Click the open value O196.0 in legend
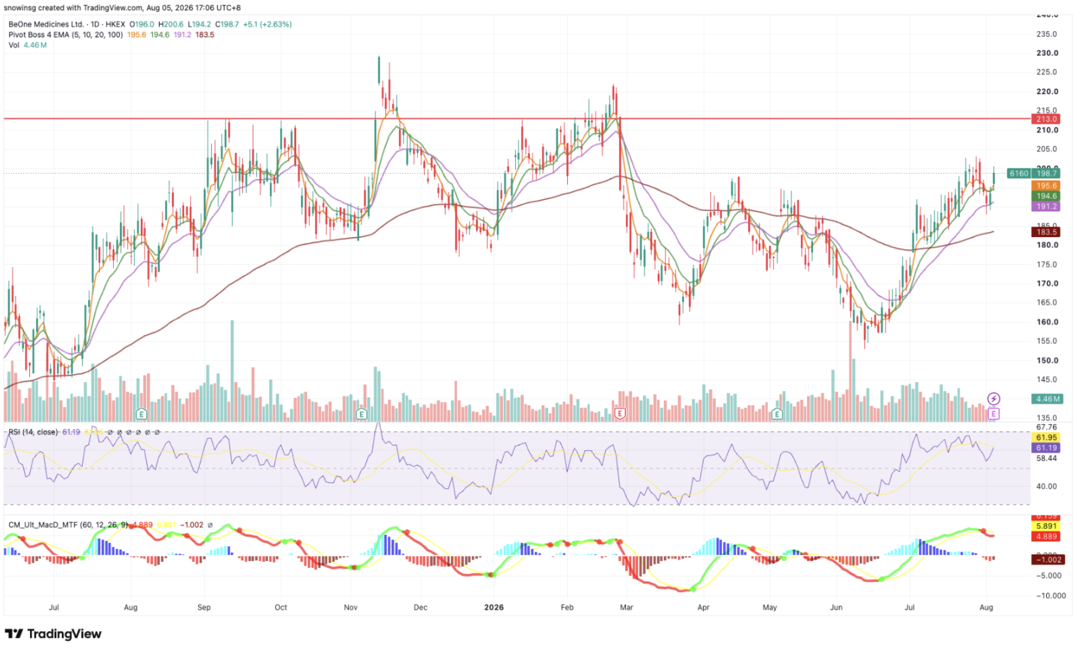The height and width of the screenshot is (648, 1078). [x=141, y=25]
